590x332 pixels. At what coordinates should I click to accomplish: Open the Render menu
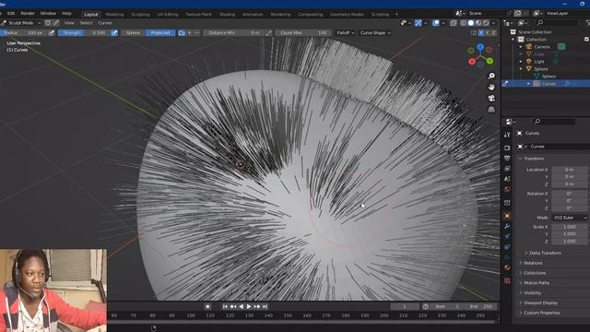pos(28,13)
